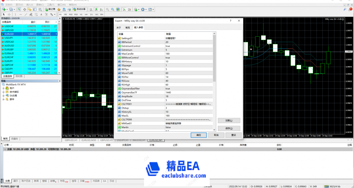Open the 账户历史 terminal tab
This screenshot has width=354, height=188.
click(26, 181)
